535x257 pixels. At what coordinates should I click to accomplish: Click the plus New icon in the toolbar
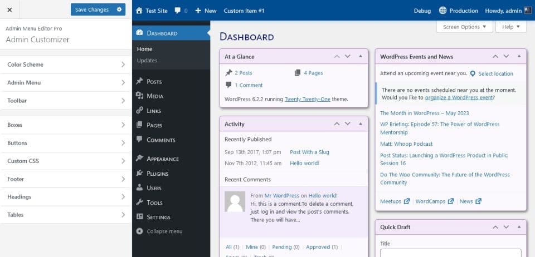pyautogui.click(x=198, y=11)
